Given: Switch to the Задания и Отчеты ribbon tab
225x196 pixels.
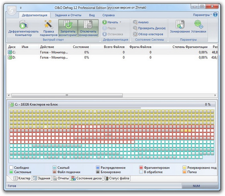Looking at the screenshot, I should tap(68, 15).
